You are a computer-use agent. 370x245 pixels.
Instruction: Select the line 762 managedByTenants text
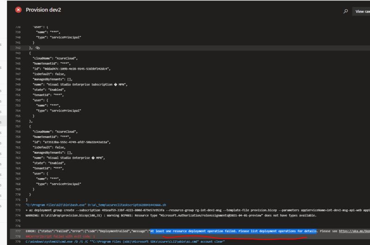click(52, 153)
